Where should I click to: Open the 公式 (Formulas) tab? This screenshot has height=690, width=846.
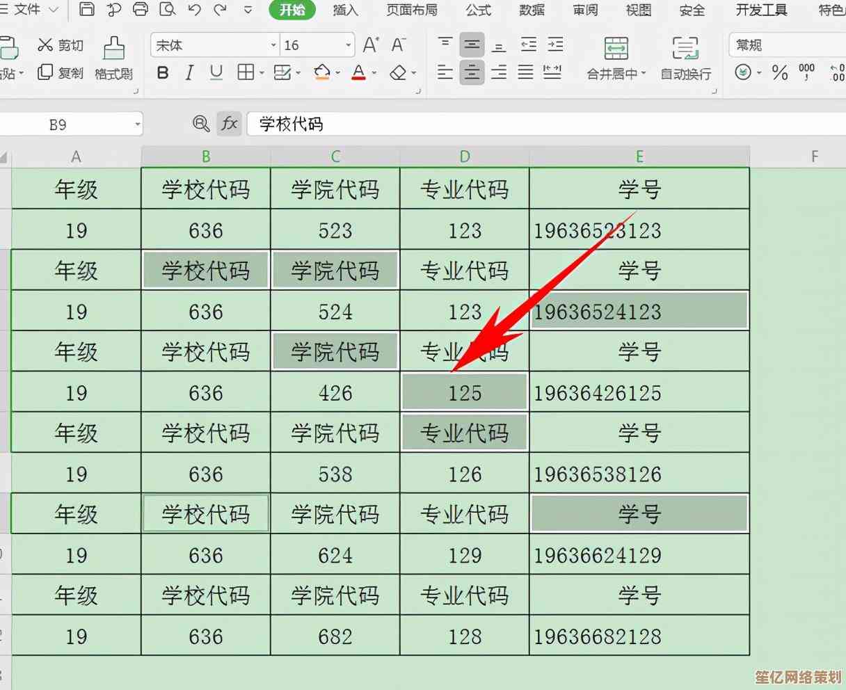(x=478, y=10)
